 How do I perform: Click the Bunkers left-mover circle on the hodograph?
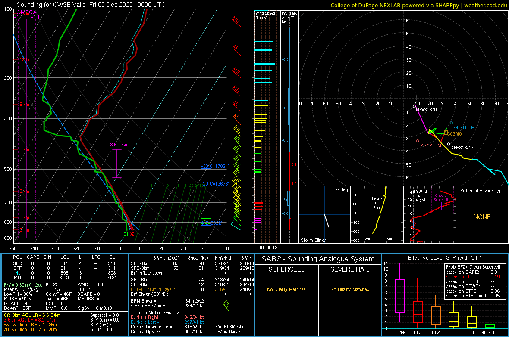(451, 123)
